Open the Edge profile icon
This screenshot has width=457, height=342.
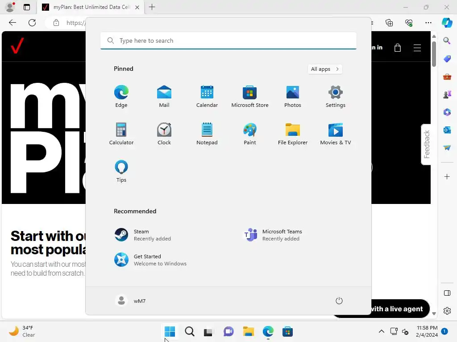click(x=10, y=7)
